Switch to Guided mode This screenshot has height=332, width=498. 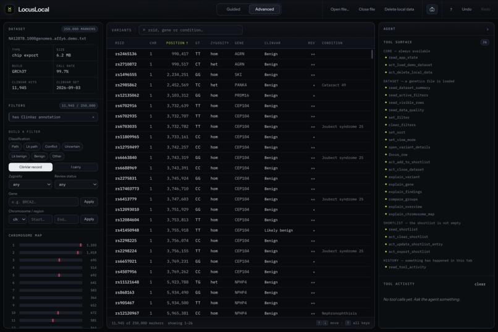[233, 9]
